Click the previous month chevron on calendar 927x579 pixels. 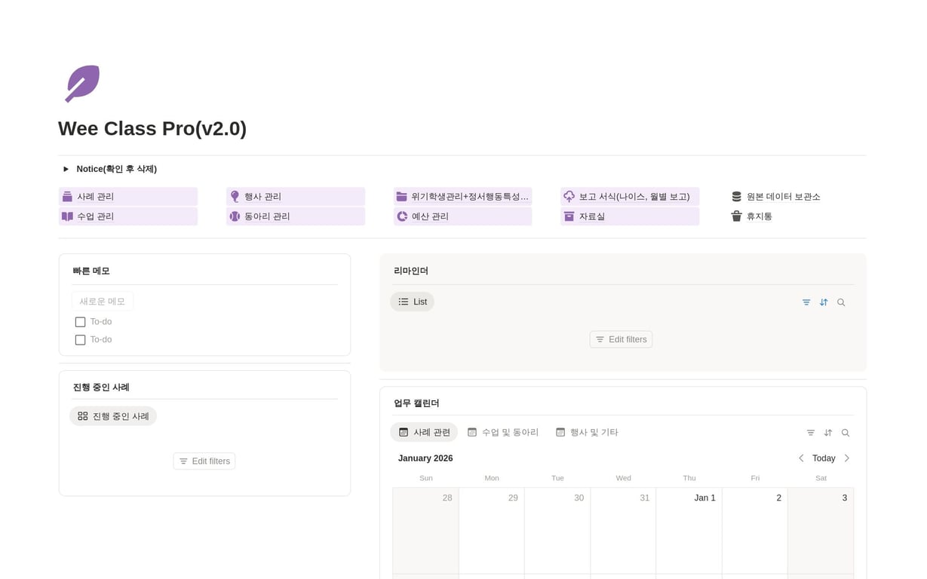801,458
